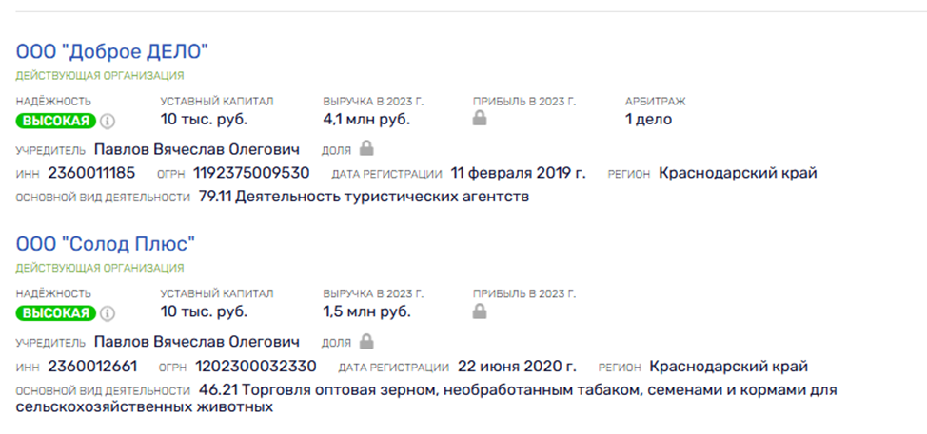
Task: Click info icon beside Доброе ДЕЛО reliability badge
Action: click(x=107, y=121)
